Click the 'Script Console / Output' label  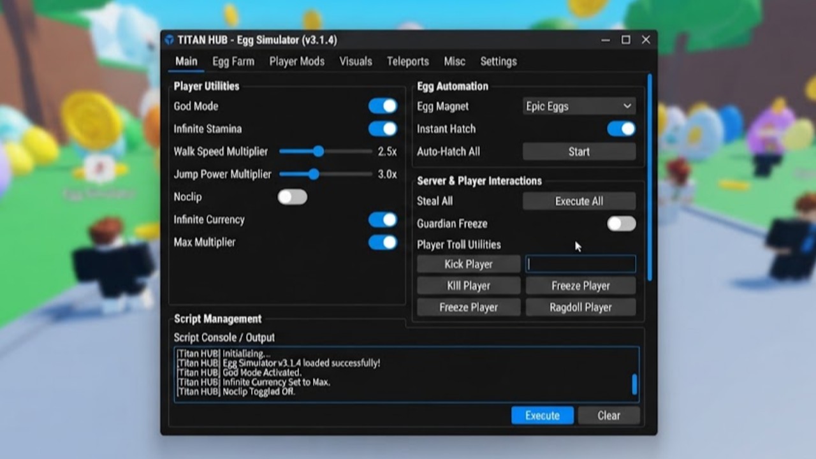click(x=224, y=338)
